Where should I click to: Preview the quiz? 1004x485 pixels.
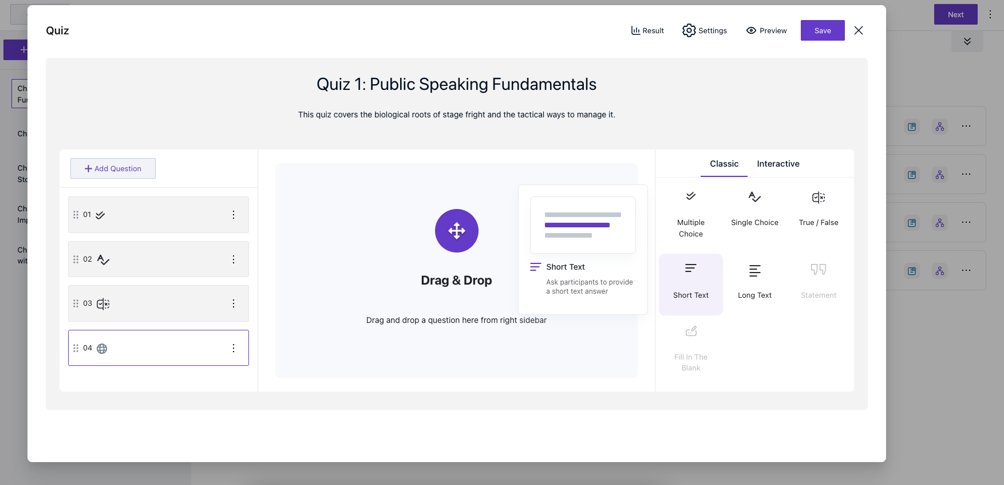click(766, 30)
